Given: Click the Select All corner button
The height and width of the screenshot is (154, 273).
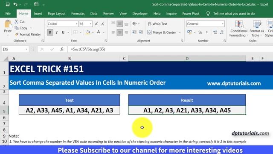Looking at the screenshot, I should point(6,59).
